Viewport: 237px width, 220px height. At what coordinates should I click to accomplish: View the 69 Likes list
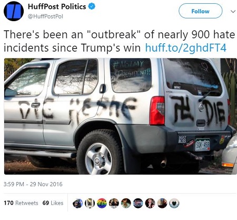[53, 203]
